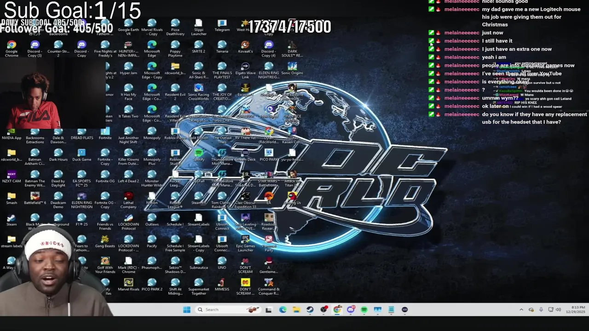Launch Terraria from the desktop

pos(222,46)
